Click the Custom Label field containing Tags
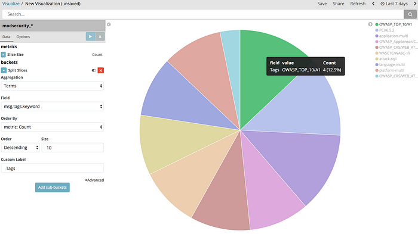This screenshot has width=418, height=234. [x=53, y=169]
